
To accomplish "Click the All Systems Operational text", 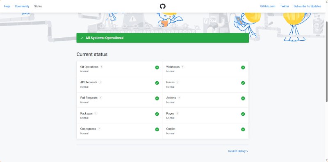I will pos(105,38).
